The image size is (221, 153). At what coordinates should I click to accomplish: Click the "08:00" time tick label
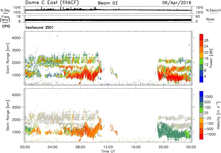pos(80,147)
